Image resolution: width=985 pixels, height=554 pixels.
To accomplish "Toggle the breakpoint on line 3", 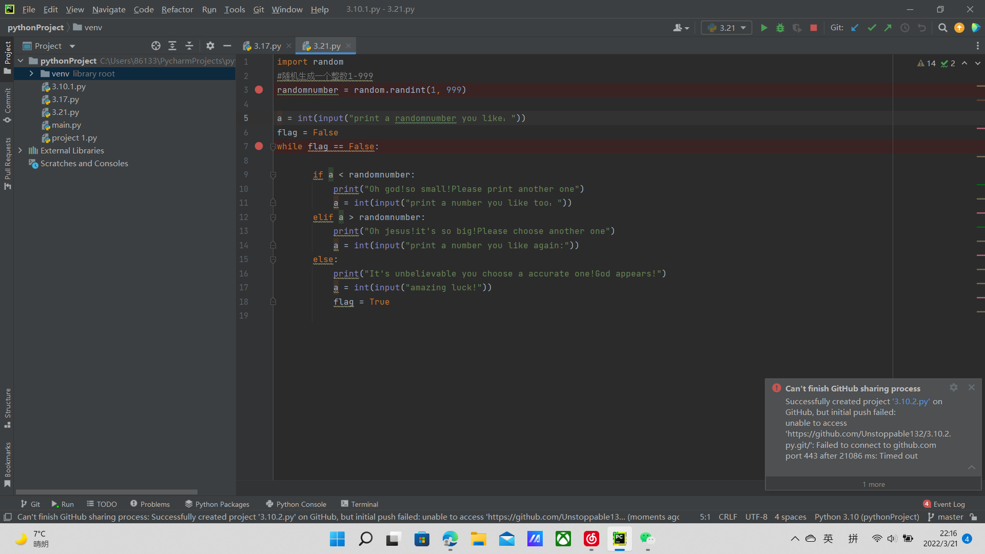I will (x=259, y=90).
